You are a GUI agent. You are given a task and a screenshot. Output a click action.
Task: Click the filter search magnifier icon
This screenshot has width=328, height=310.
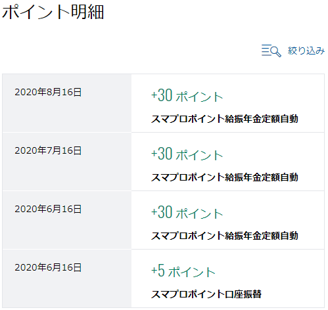[271, 51]
